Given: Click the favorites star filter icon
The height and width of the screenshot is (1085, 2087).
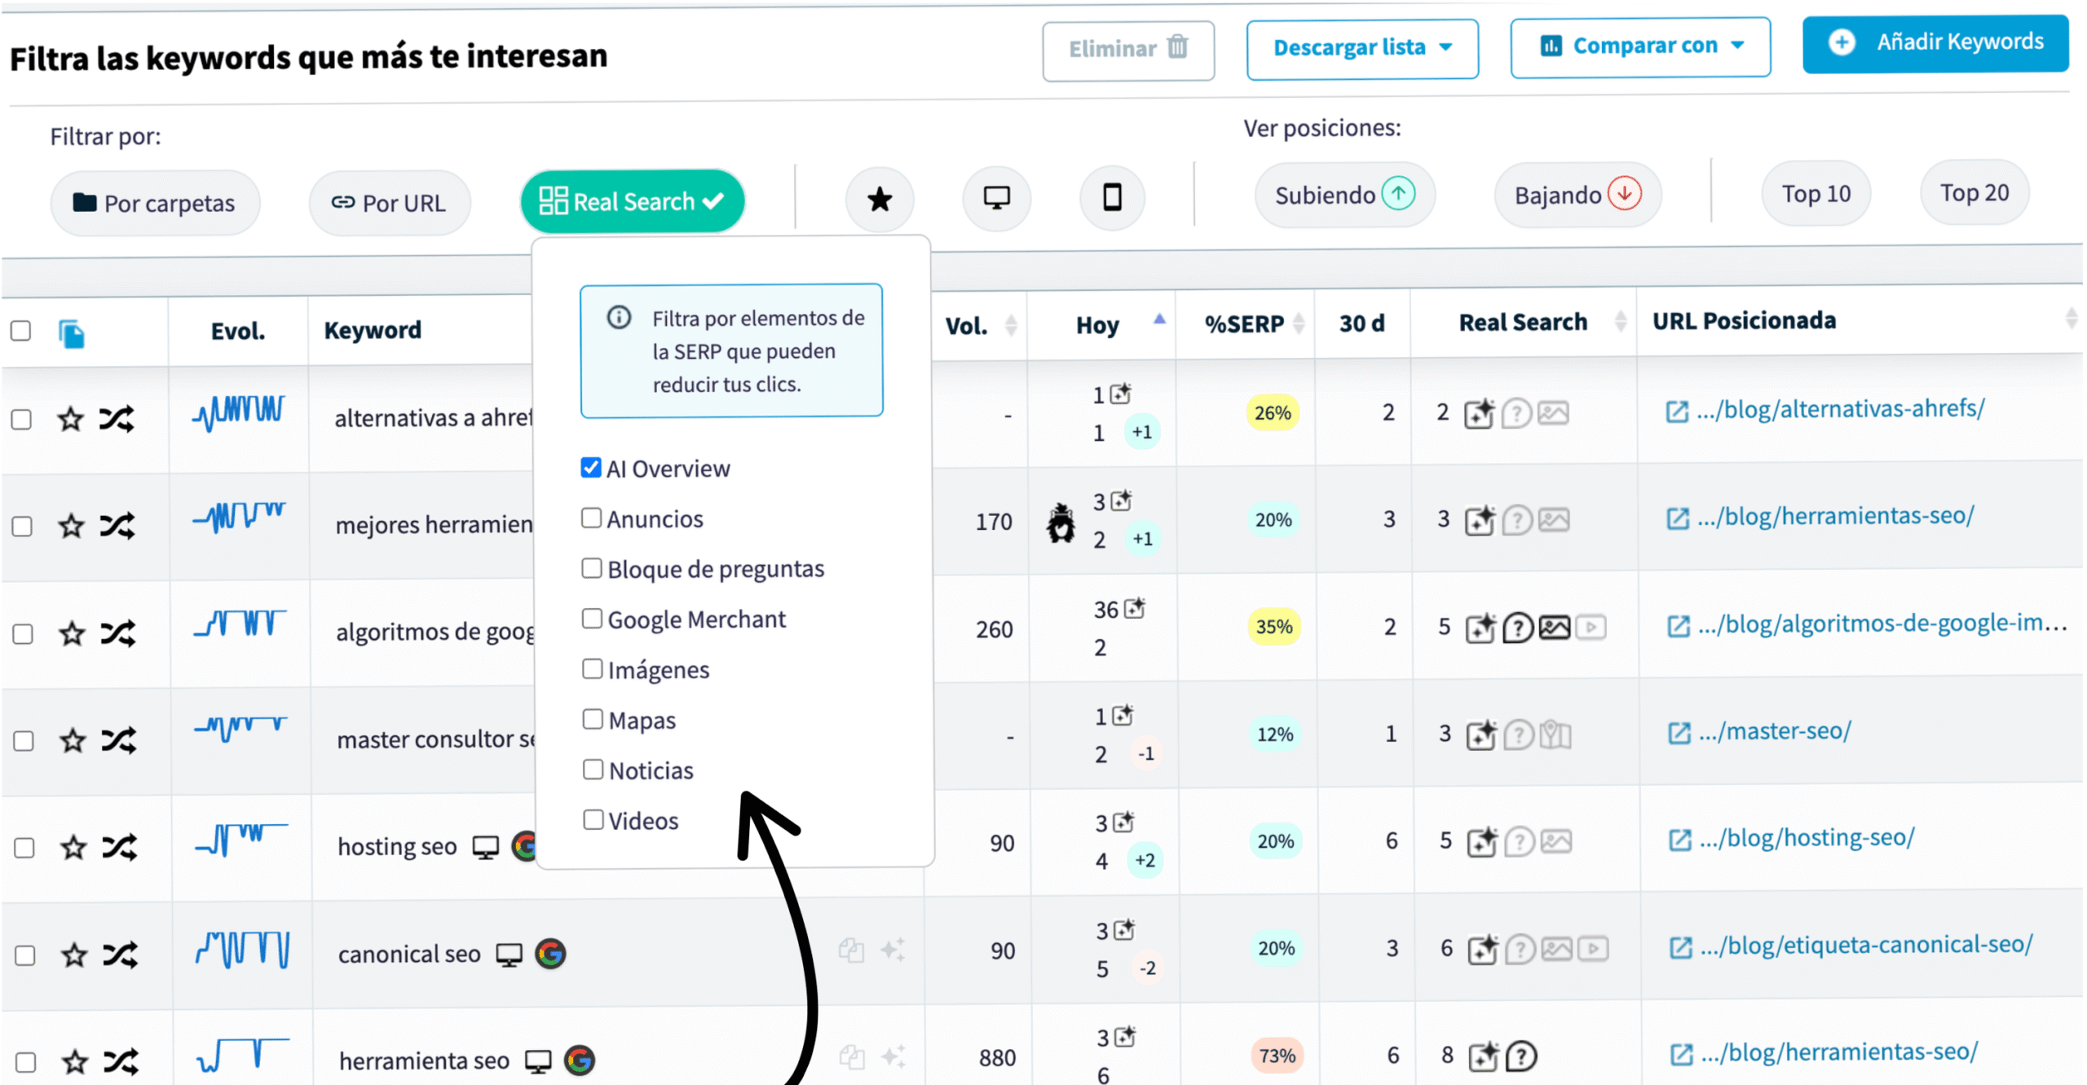Looking at the screenshot, I should pyautogui.click(x=879, y=199).
